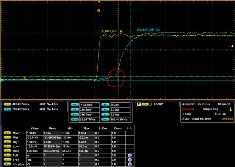
Task: Click the rising-edge slope icon in trigger readout
Action: pos(151,104)
